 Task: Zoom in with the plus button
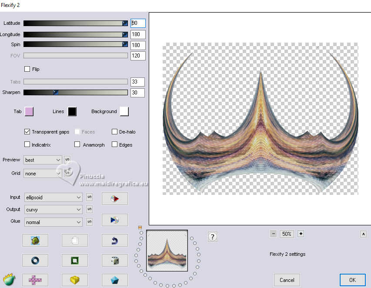[301, 234]
